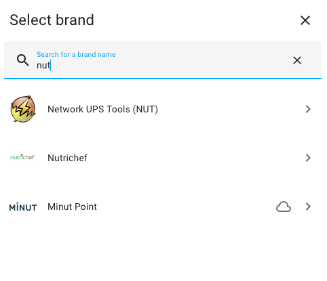327x281 pixels.
Task: Click the Network UPS Tools nut logo
Action: pyautogui.click(x=23, y=109)
